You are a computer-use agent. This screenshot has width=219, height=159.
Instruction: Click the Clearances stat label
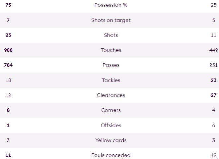coord(111,95)
